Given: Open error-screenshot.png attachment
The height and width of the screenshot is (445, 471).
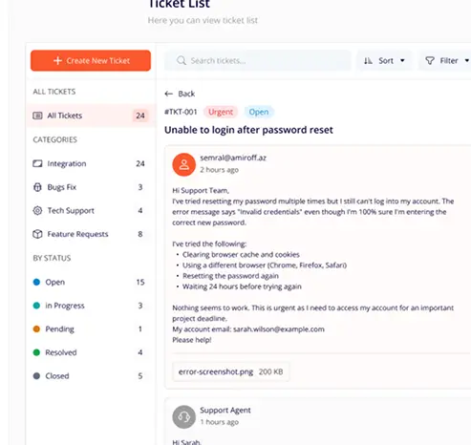Looking at the screenshot, I should tap(231, 371).
